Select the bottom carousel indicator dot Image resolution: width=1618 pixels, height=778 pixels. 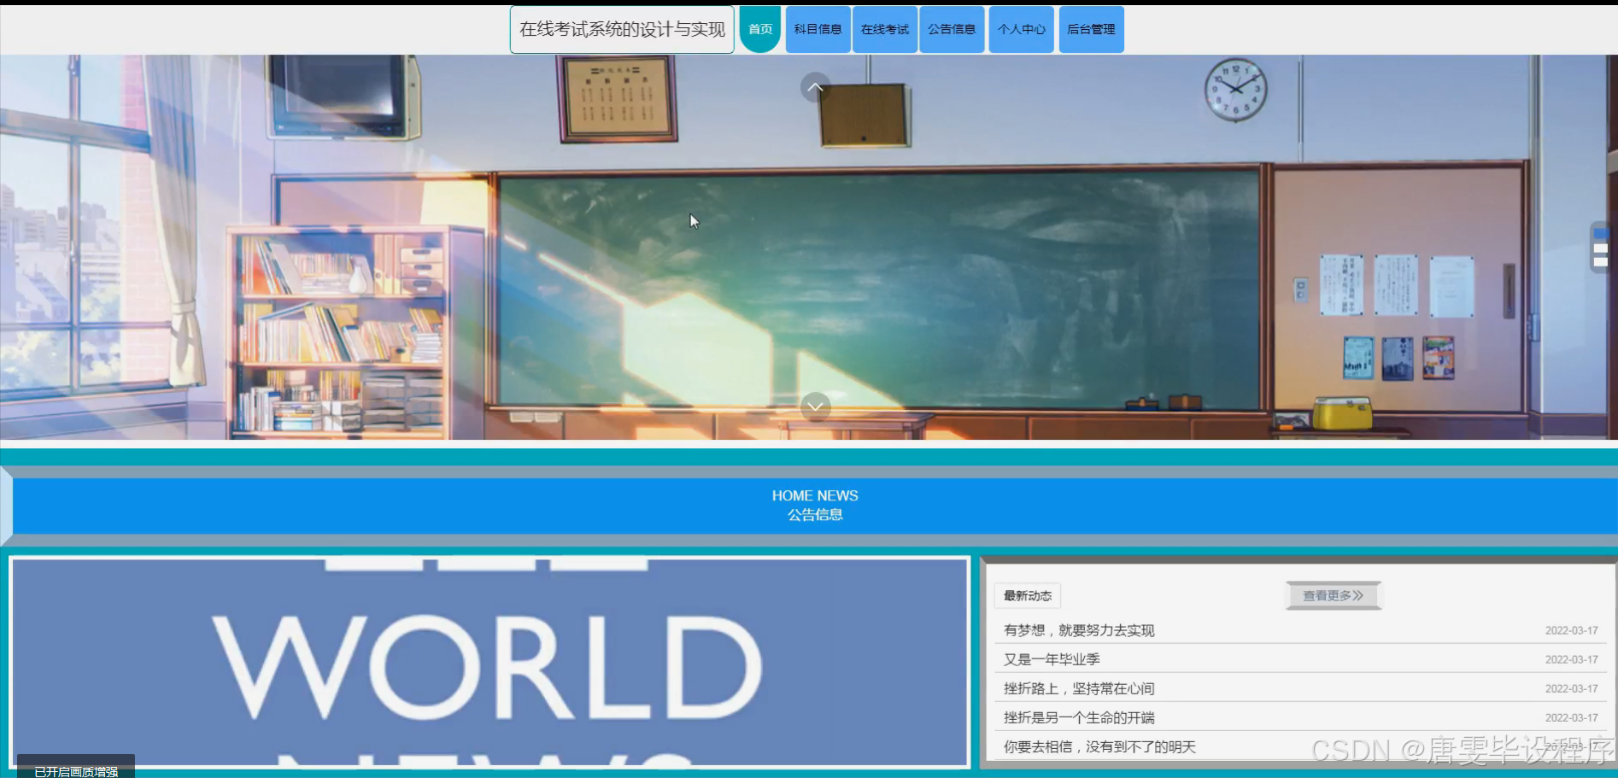1601,262
